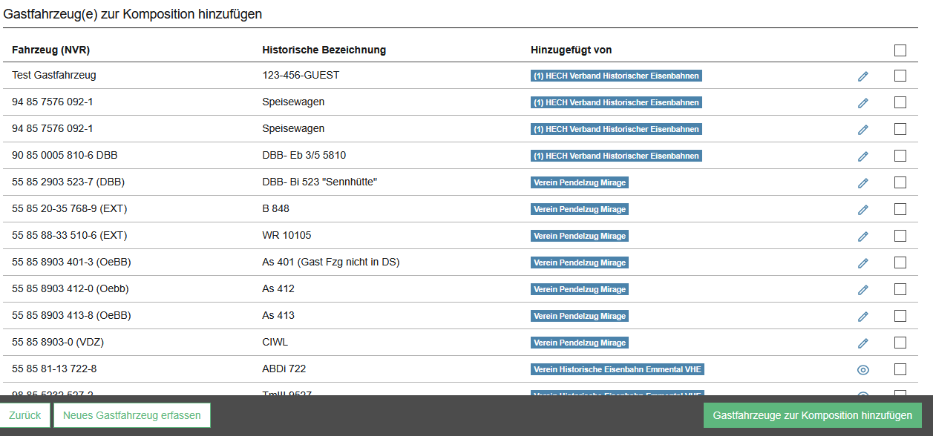This screenshot has height=436, width=933.
Task: Edit the As 401 guest vehicle
Action: pos(862,263)
